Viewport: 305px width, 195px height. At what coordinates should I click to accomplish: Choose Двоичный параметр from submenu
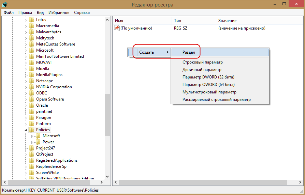point(220,70)
